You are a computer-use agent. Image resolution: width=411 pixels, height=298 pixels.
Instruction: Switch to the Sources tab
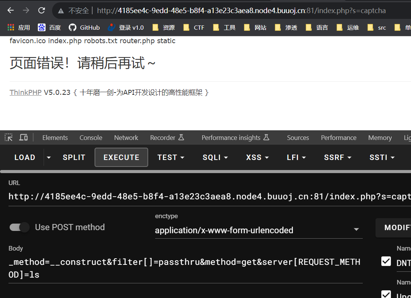pos(298,138)
